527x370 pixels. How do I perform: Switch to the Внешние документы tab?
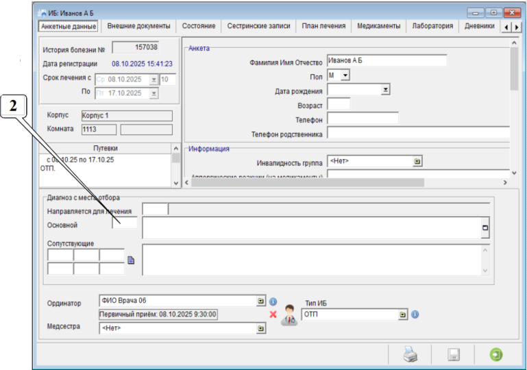click(139, 26)
